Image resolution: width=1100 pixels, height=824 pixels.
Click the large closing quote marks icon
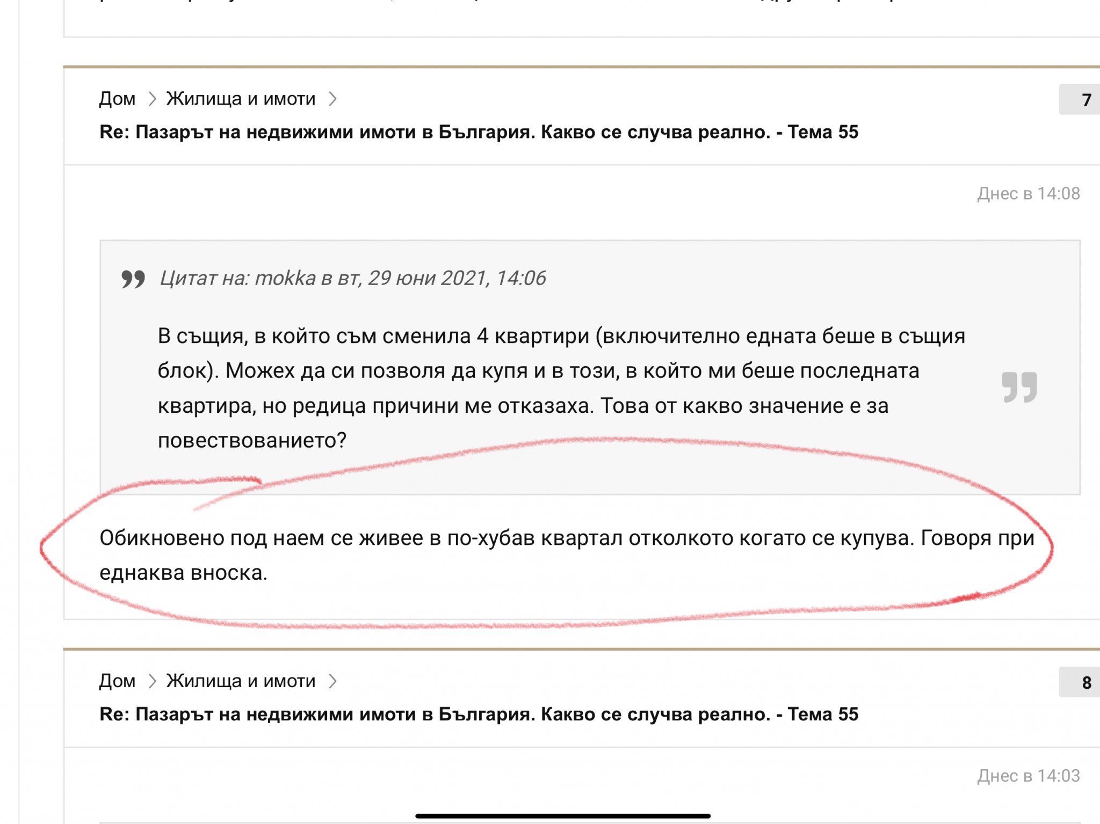(x=1019, y=387)
